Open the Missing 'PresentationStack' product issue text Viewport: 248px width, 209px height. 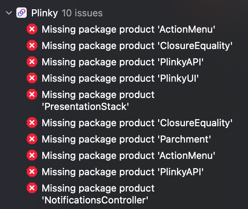pos(98,100)
